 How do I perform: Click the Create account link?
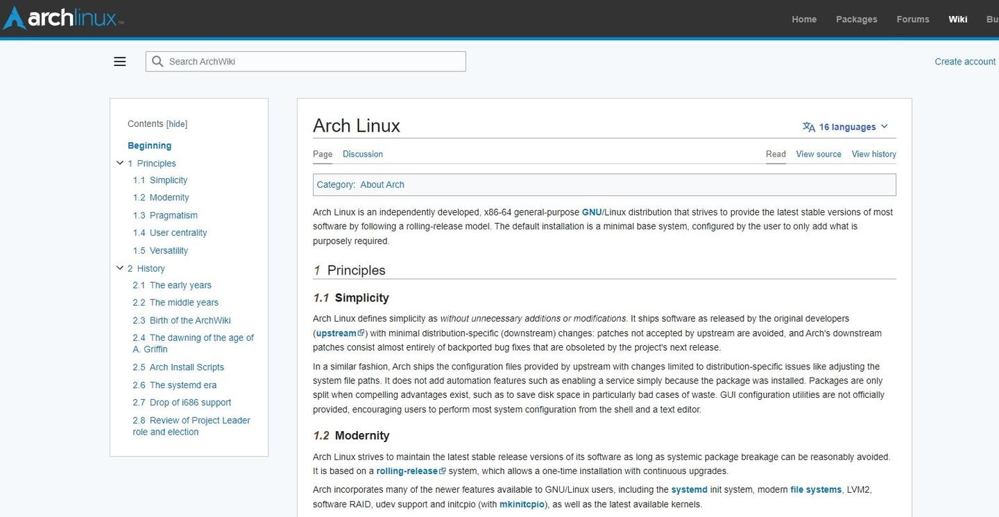tap(964, 61)
